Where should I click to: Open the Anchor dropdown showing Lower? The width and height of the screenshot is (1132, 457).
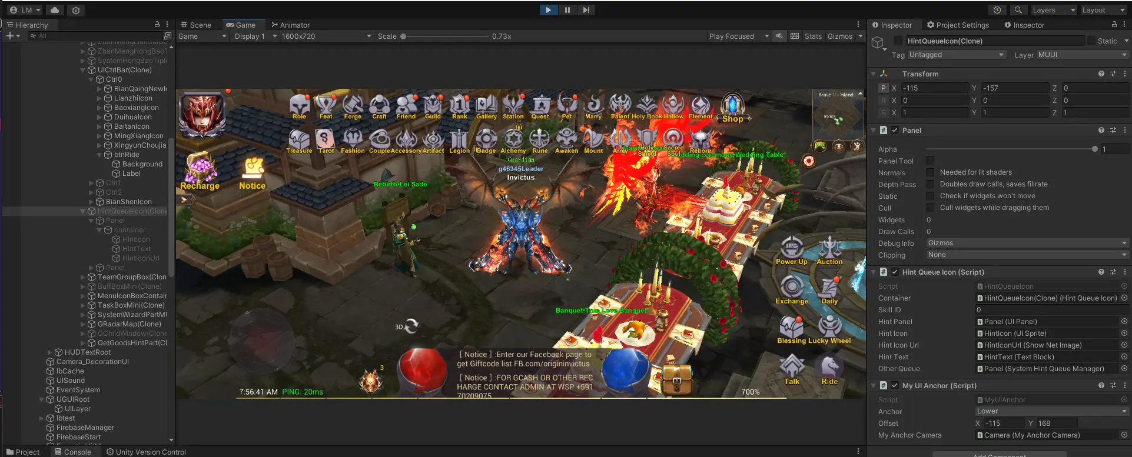(x=1051, y=411)
